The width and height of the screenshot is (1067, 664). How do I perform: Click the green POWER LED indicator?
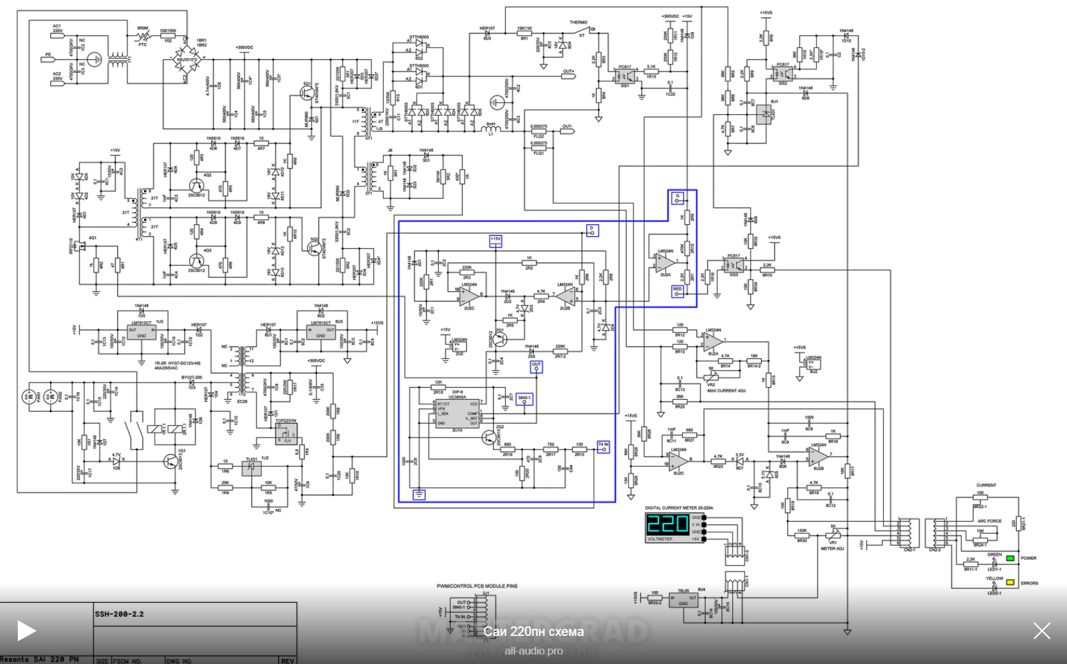click(x=1010, y=558)
